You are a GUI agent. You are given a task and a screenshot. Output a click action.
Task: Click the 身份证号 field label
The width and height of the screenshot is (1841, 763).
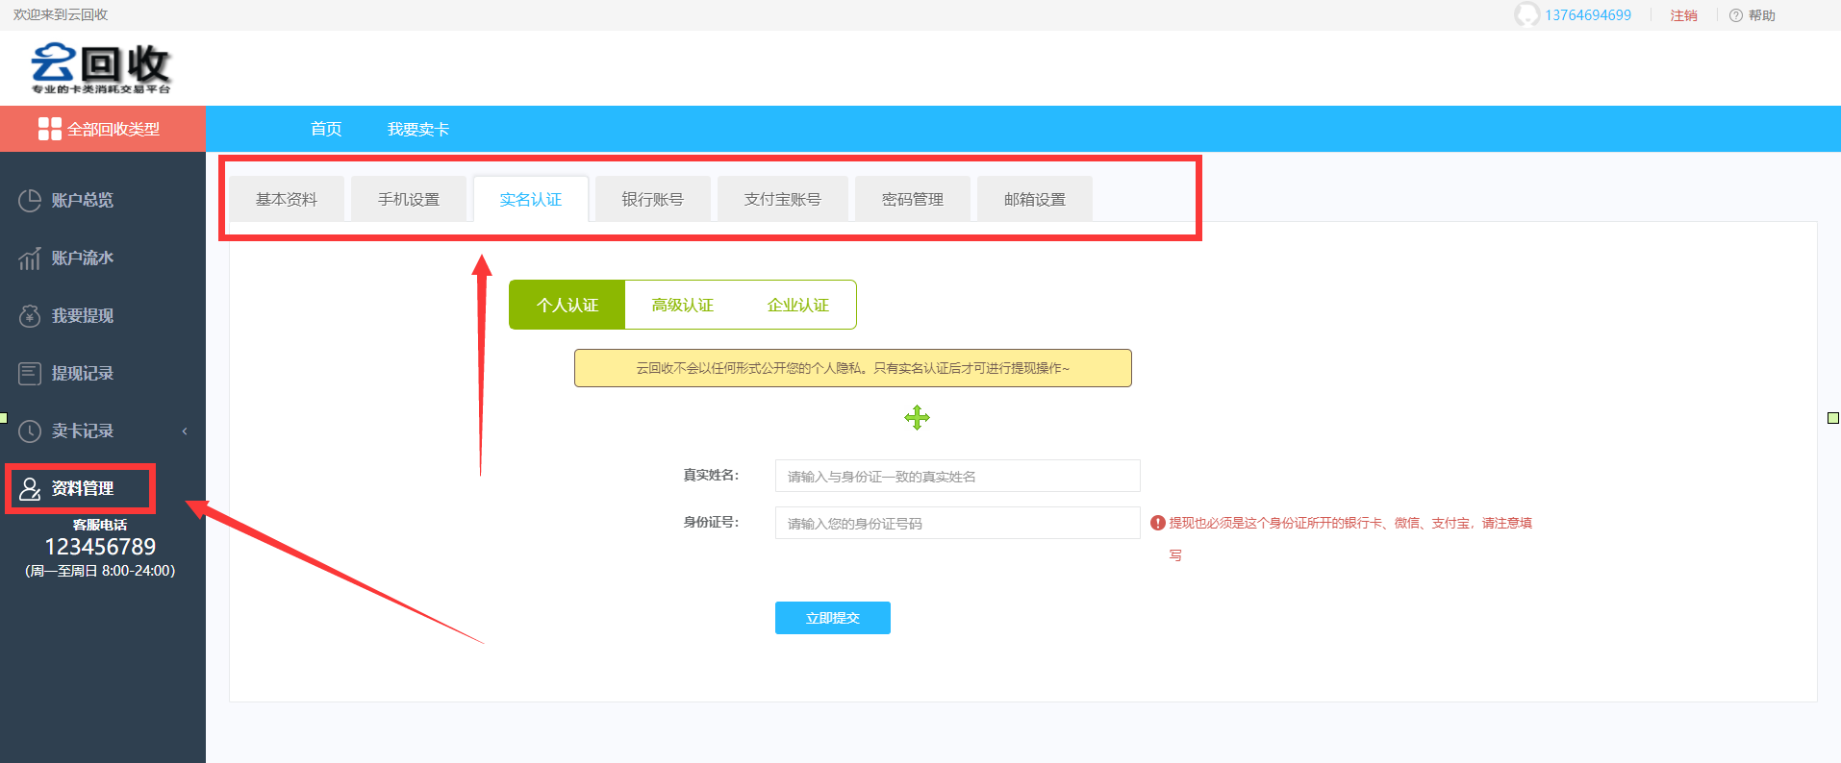[x=711, y=522]
